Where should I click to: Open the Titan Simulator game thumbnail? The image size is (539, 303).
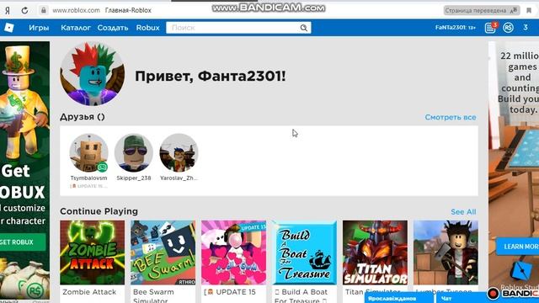click(x=375, y=252)
